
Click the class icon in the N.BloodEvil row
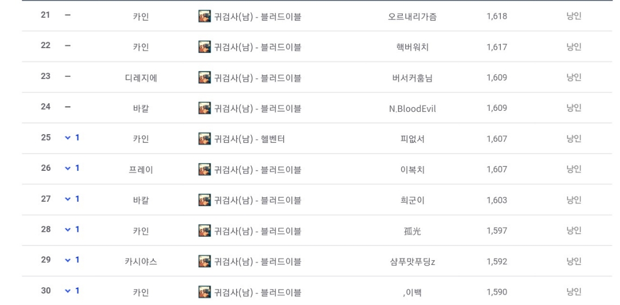[205, 108]
